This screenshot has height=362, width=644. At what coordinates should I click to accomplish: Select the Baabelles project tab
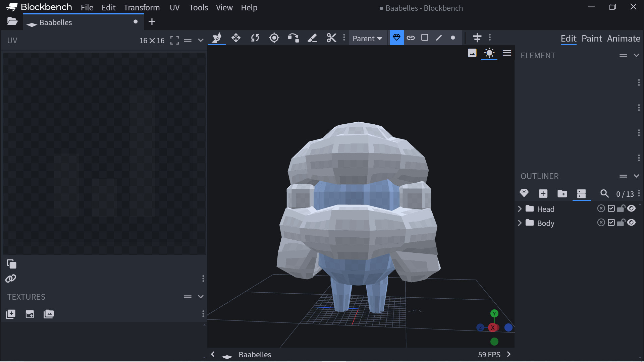tap(84, 22)
